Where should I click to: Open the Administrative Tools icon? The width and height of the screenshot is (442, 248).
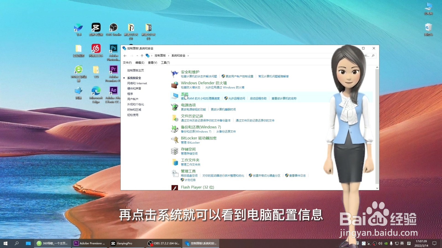[175, 173]
